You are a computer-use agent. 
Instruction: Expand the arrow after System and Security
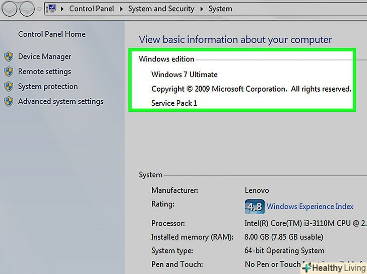202,9
